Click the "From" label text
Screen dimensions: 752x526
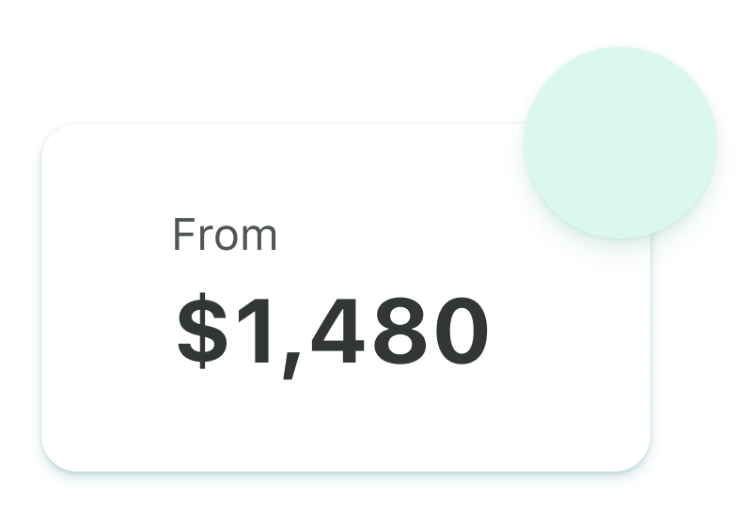click(225, 235)
